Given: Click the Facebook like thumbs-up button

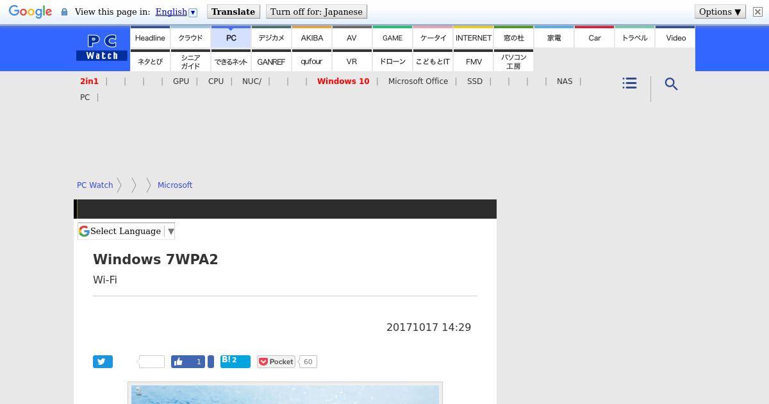Looking at the screenshot, I should point(188,362).
